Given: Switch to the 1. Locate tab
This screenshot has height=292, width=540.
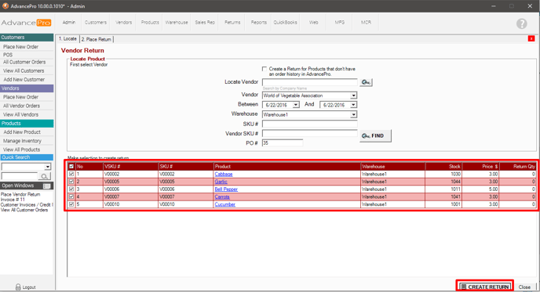Looking at the screenshot, I should tap(67, 39).
